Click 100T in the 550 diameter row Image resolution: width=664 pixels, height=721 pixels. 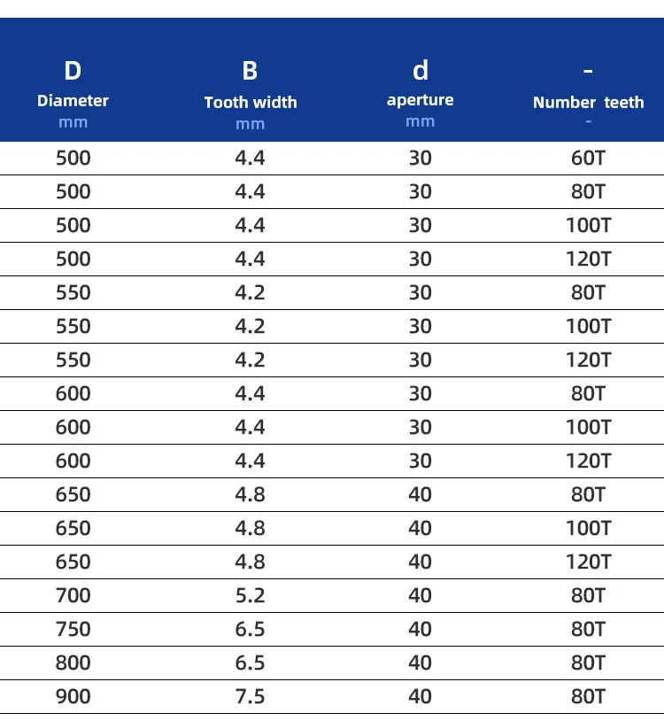(x=588, y=326)
